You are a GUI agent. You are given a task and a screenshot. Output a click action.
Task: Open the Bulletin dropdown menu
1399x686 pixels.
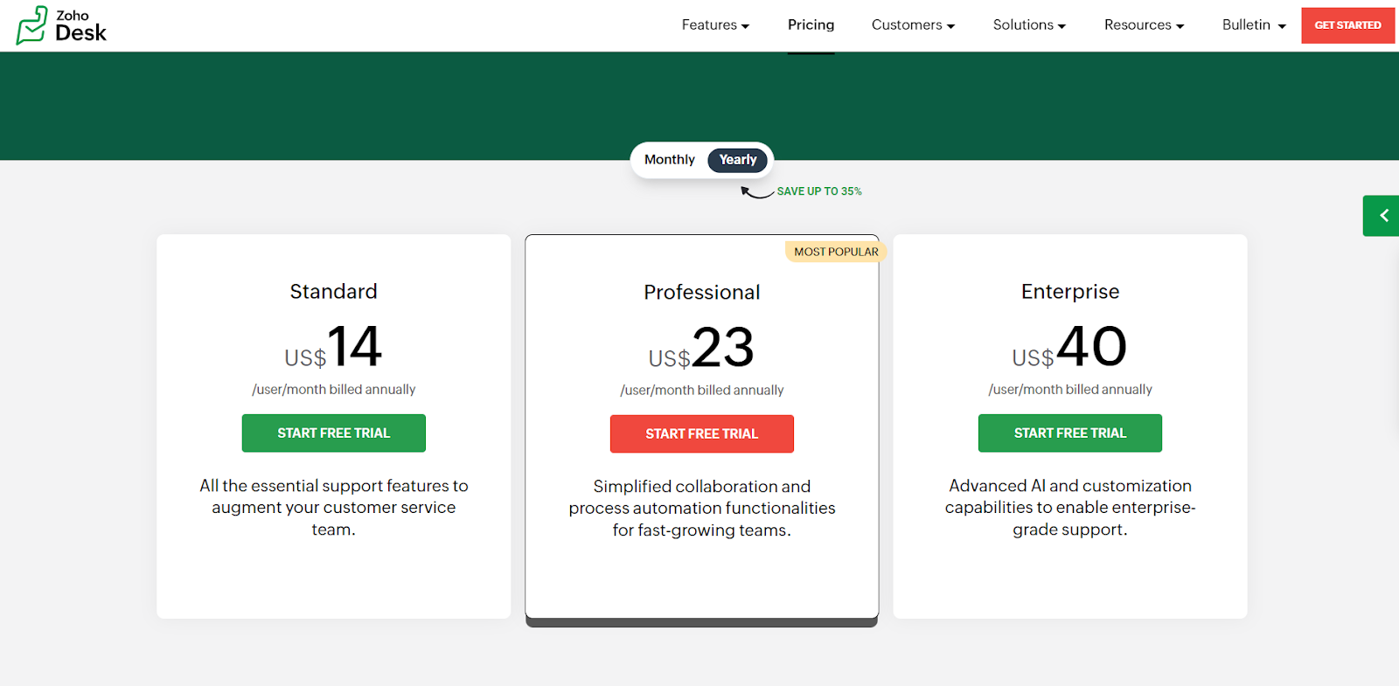coord(1254,25)
